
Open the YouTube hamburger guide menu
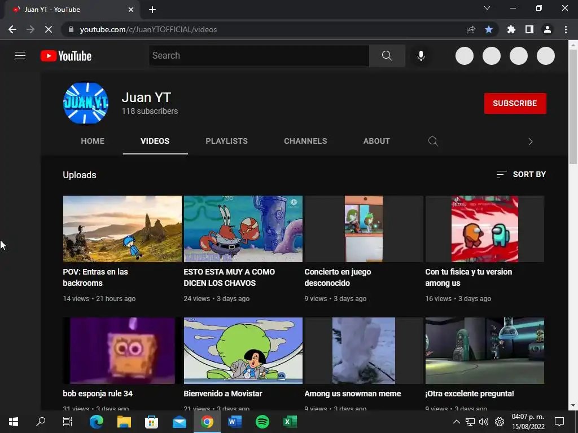(x=20, y=56)
